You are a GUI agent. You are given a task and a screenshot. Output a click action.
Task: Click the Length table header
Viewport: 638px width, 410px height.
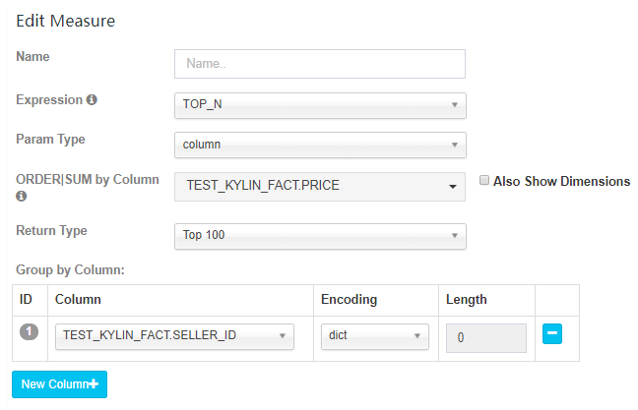[x=467, y=299]
